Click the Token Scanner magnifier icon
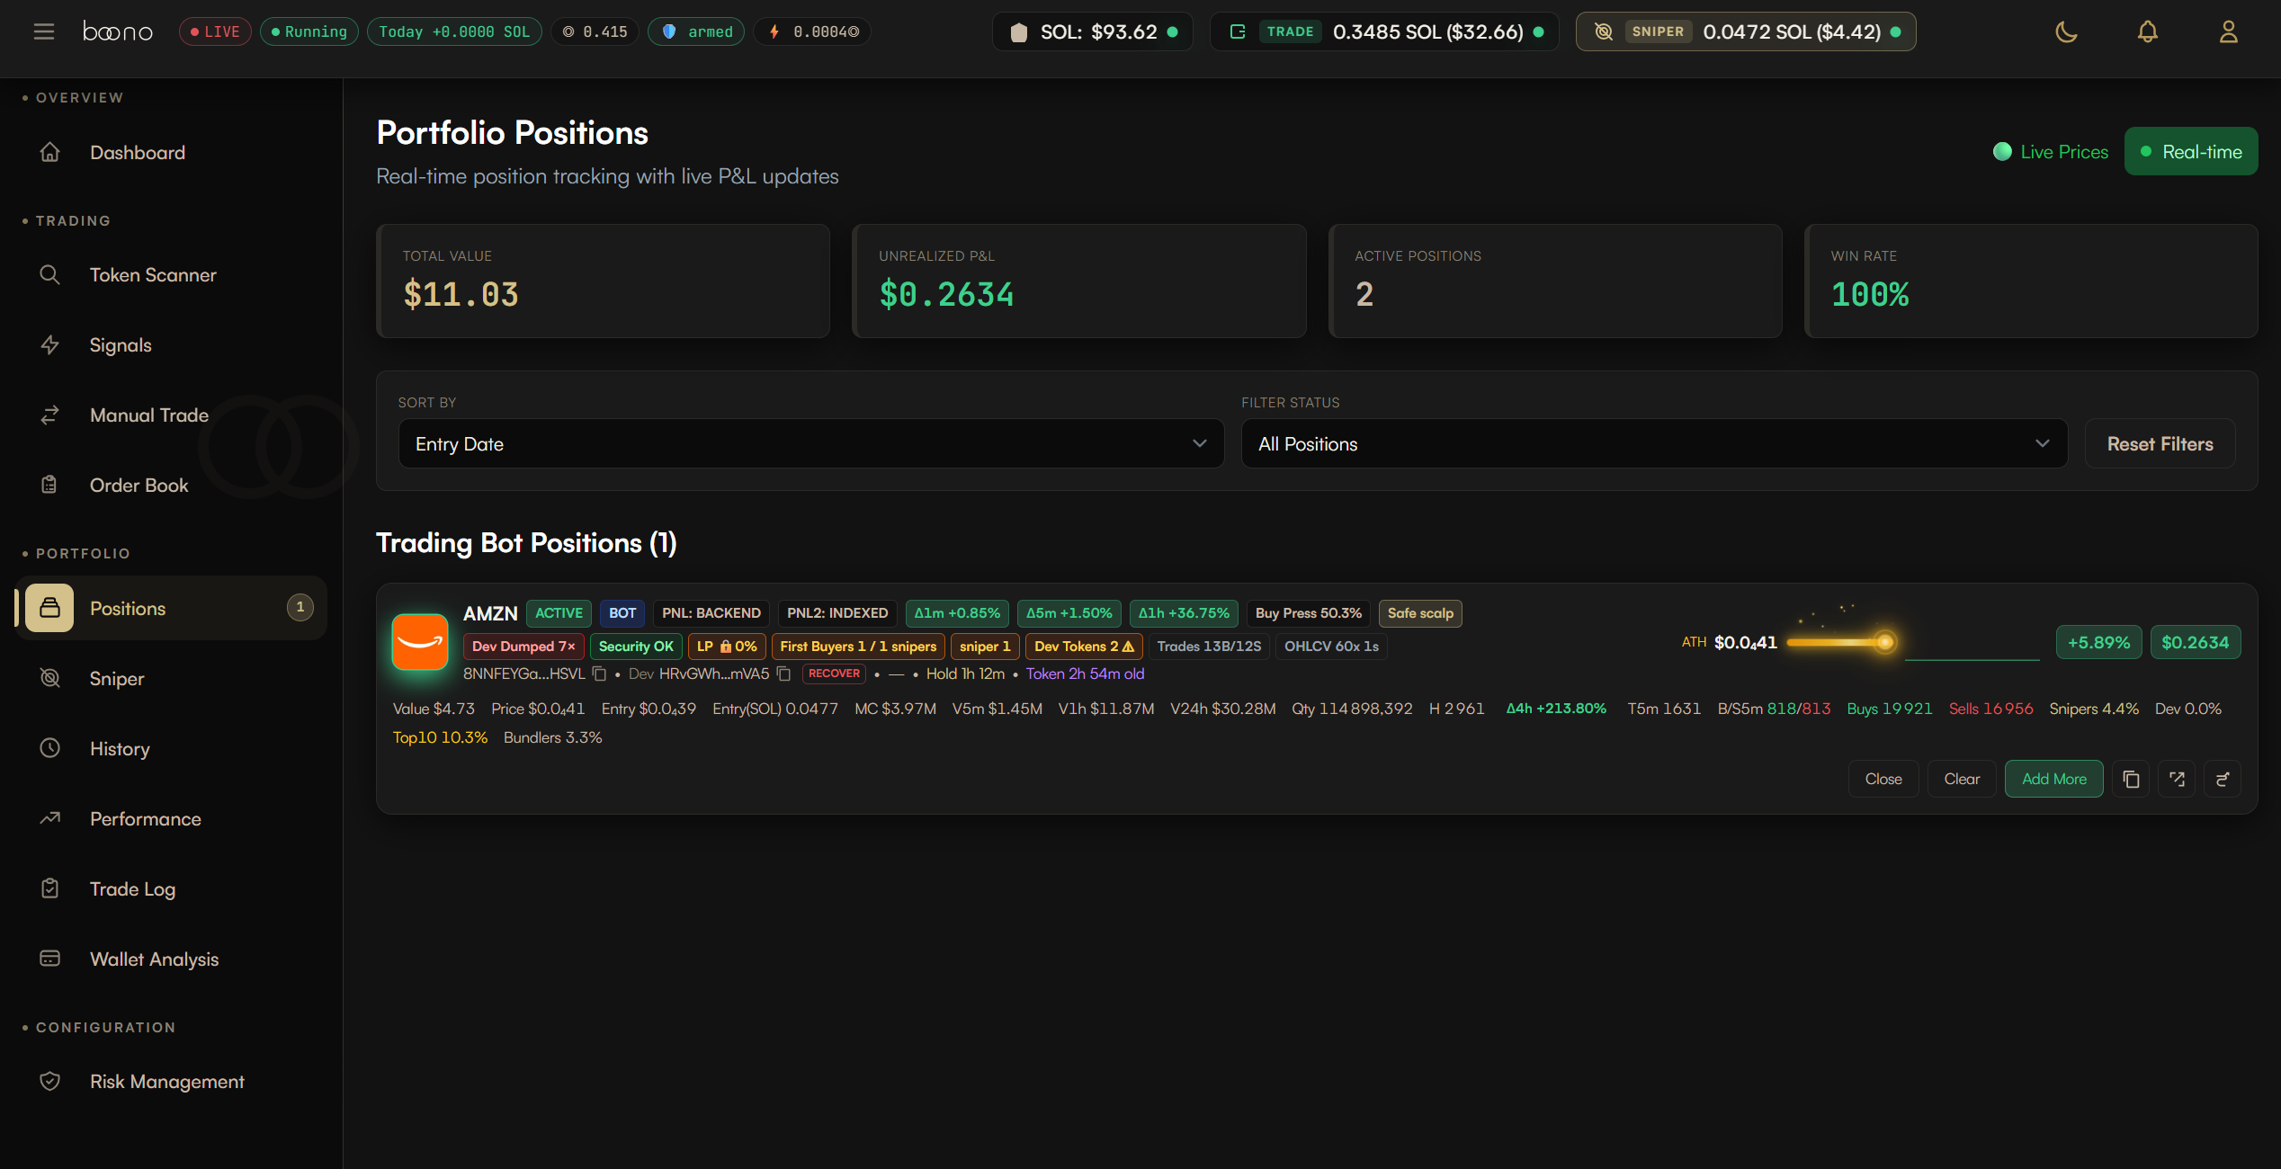 50,275
